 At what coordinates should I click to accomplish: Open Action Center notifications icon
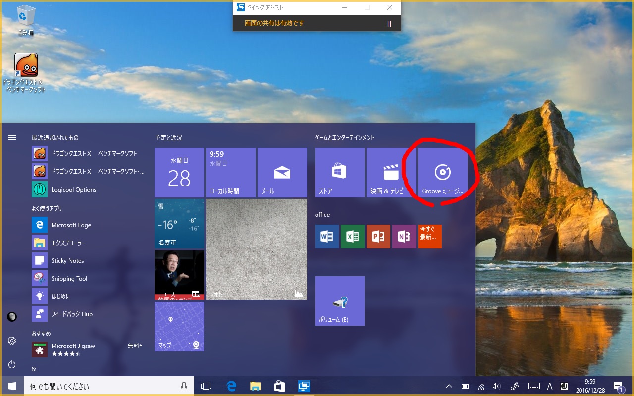618,386
